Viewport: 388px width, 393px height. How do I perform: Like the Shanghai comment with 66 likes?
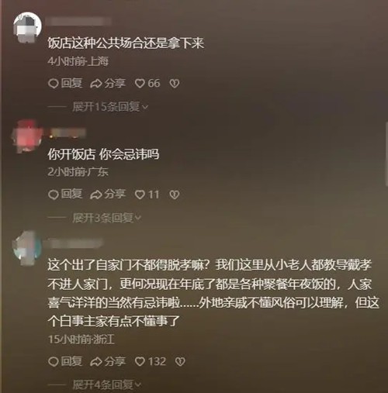[x=147, y=83]
